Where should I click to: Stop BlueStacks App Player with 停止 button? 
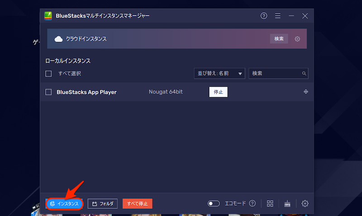(x=218, y=92)
